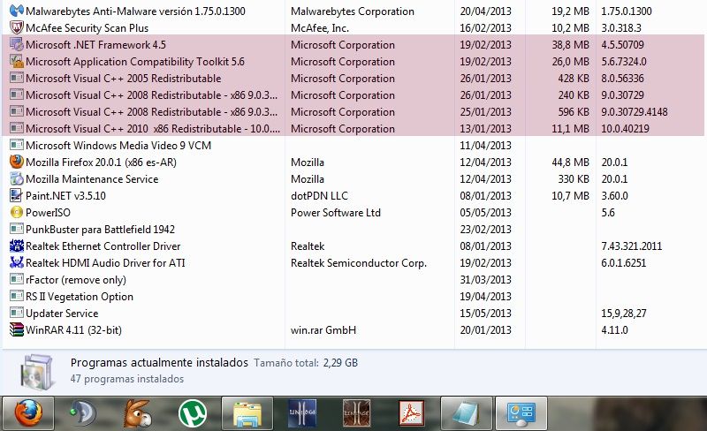Open Firefox from the taskbar
The width and height of the screenshot is (707, 431).
tap(28, 413)
